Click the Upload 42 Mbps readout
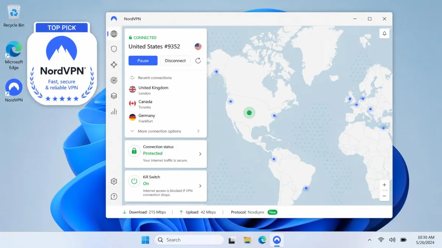The width and height of the screenshot is (442, 248). (x=197, y=212)
